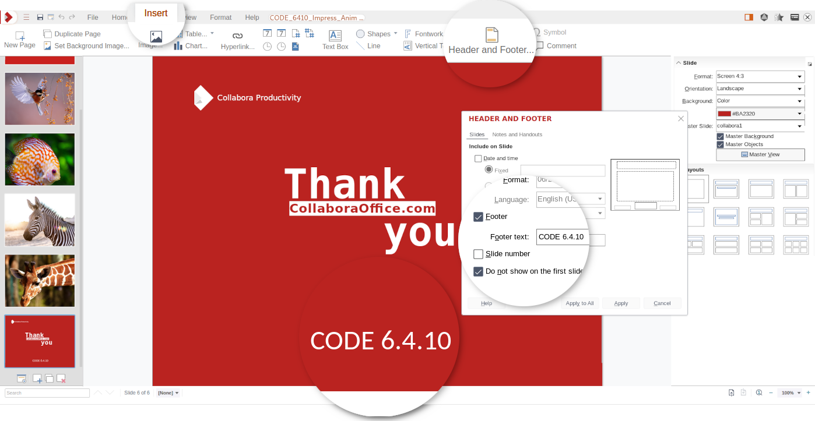815x421 pixels.
Task: Click the Fontwork icon
Action: (408, 34)
